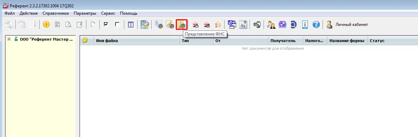Screen dimensions: 418x137
Task: Click the empty checkbox toolbar button
Action: click(x=117, y=24)
